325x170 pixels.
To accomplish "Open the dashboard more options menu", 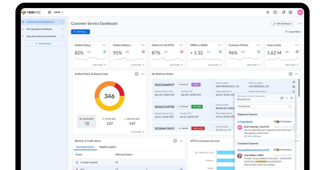I will click(300, 24).
